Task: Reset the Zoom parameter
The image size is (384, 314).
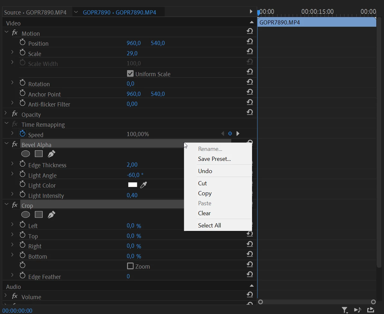Action: (x=250, y=264)
